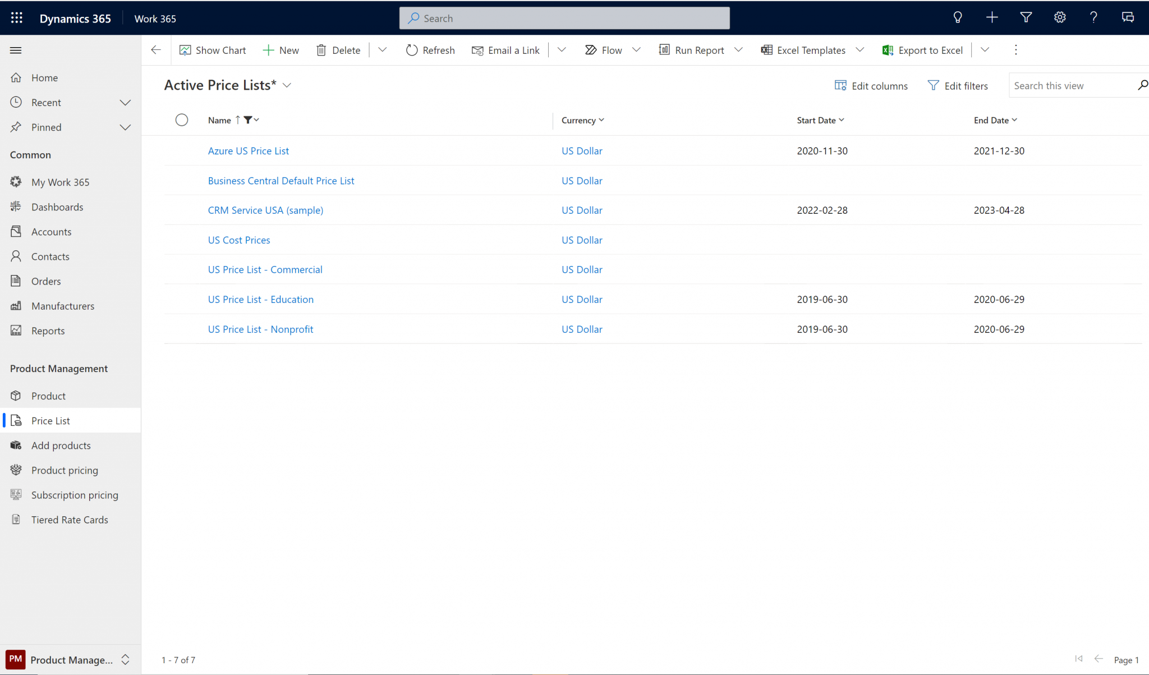Open the advanced find funnel icon
Screen dimensions: 1149x675
[1026, 17]
